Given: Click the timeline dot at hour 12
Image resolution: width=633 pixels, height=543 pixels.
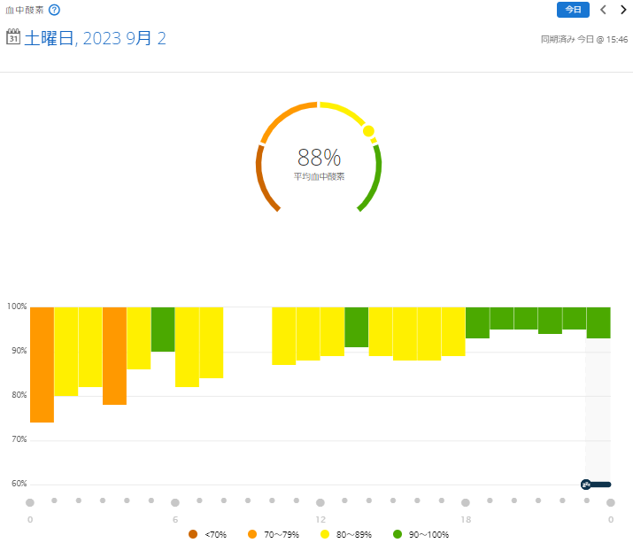Looking at the screenshot, I should click(320, 502).
